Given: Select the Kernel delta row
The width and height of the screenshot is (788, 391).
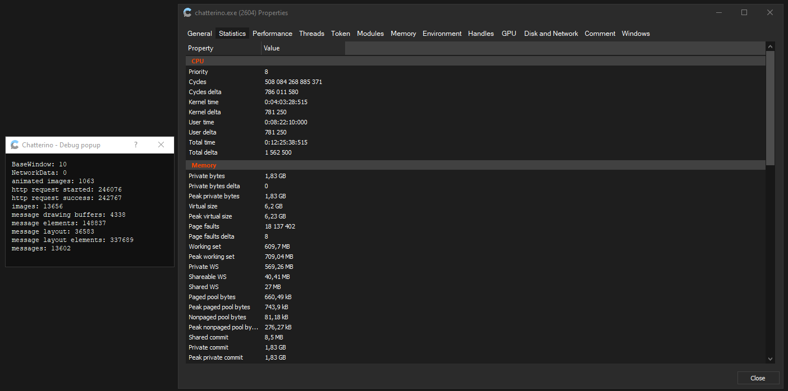Looking at the screenshot, I should (x=475, y=112).
